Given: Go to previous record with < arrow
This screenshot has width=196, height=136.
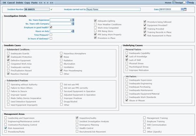Looking at the screenshot, I should point(45,3).
